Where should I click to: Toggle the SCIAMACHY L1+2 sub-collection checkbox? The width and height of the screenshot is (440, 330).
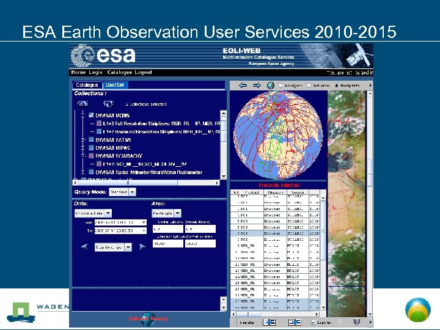coord(99,164)
